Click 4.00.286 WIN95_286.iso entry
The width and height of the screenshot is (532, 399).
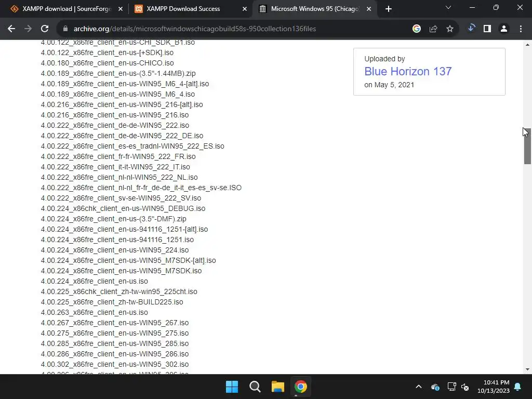click(115, 354)
